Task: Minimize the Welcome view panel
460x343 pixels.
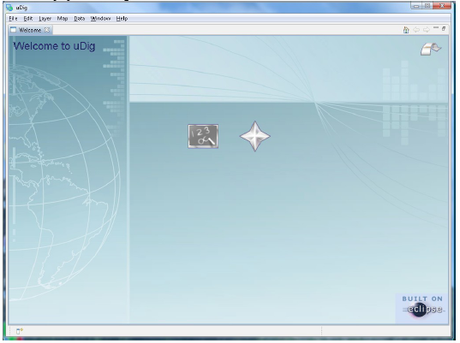Action: click(x=436, y=28)
